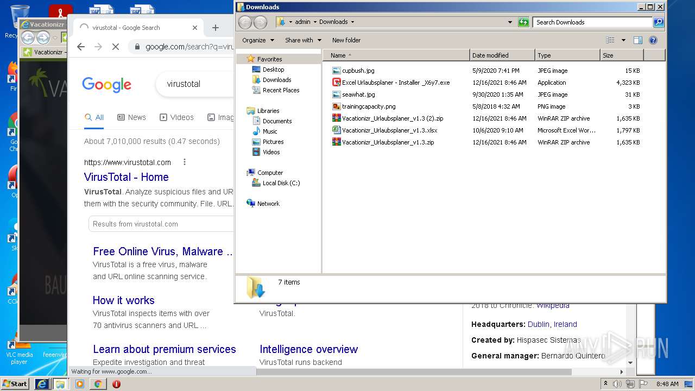Click the Explorer refresh address button
This screenshot has width=695, height=391.
(523, 22)
